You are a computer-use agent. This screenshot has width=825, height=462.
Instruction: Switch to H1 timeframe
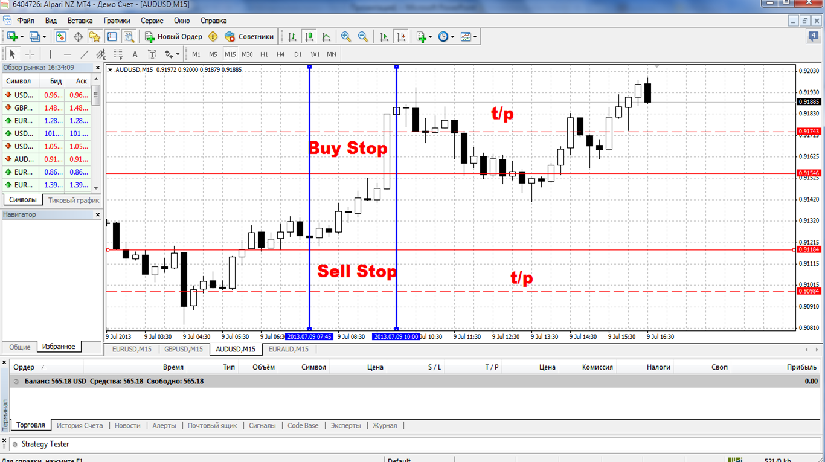[264, 54]
